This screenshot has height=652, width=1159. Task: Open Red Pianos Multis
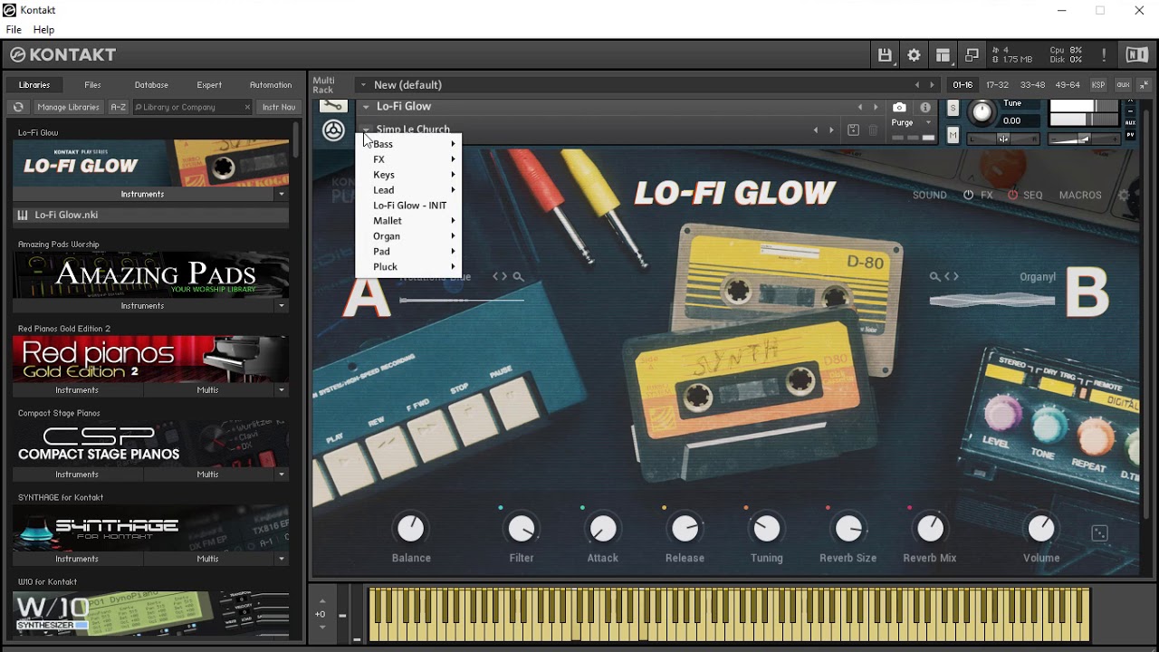click(207, 390)
